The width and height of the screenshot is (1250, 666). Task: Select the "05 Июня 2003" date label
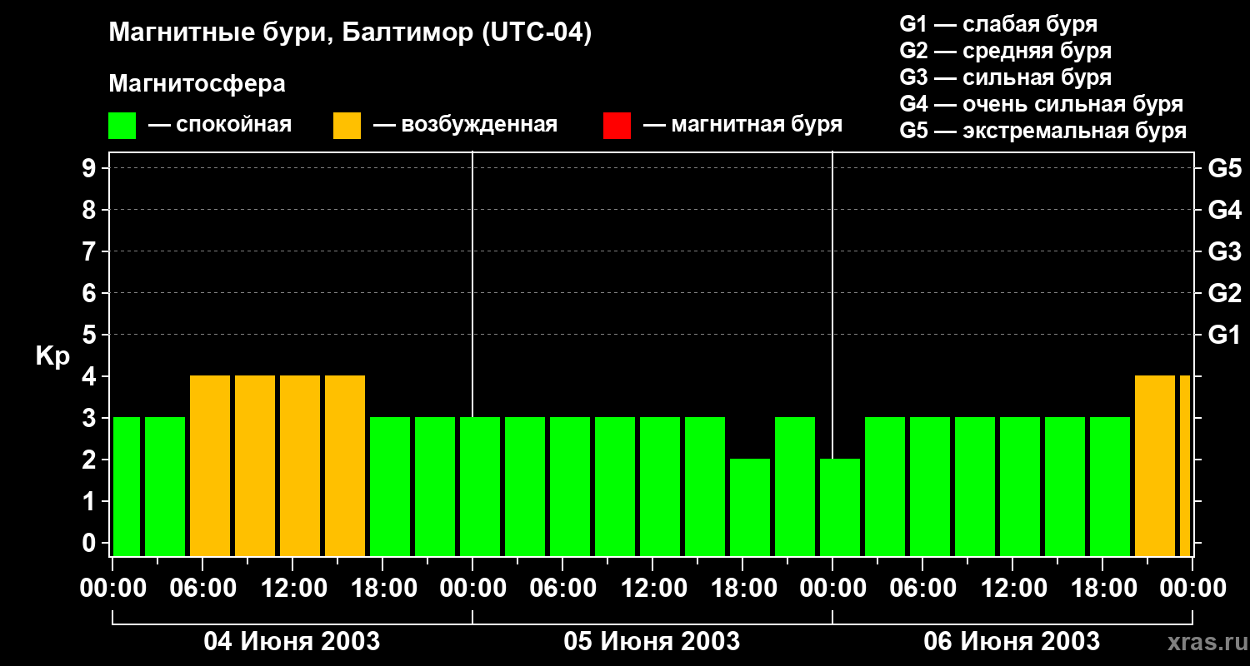coord(652,642)
